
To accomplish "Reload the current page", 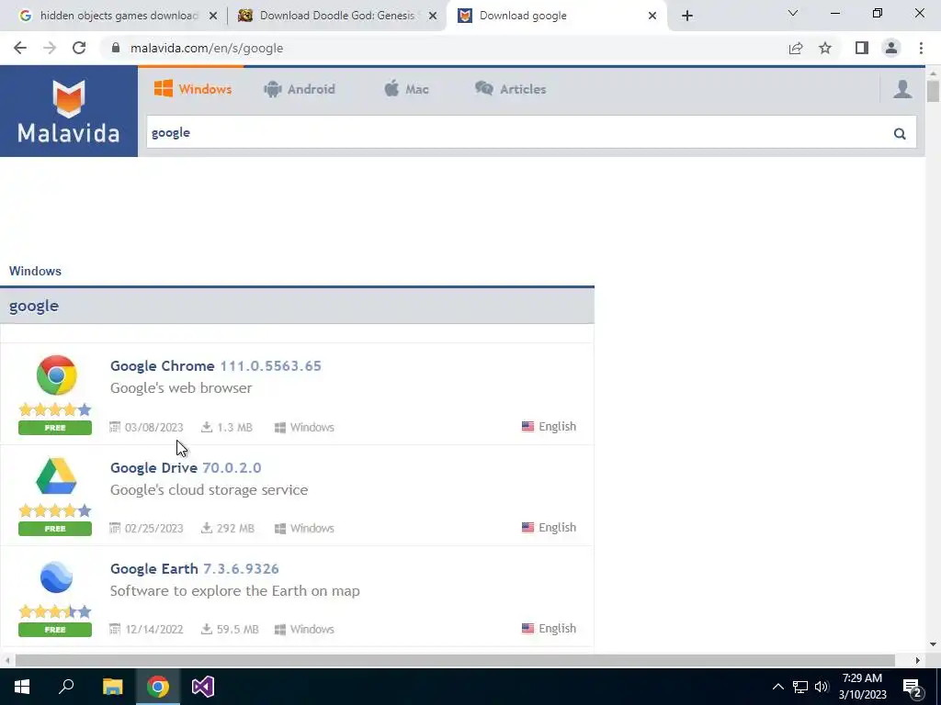I will [79, 48].
